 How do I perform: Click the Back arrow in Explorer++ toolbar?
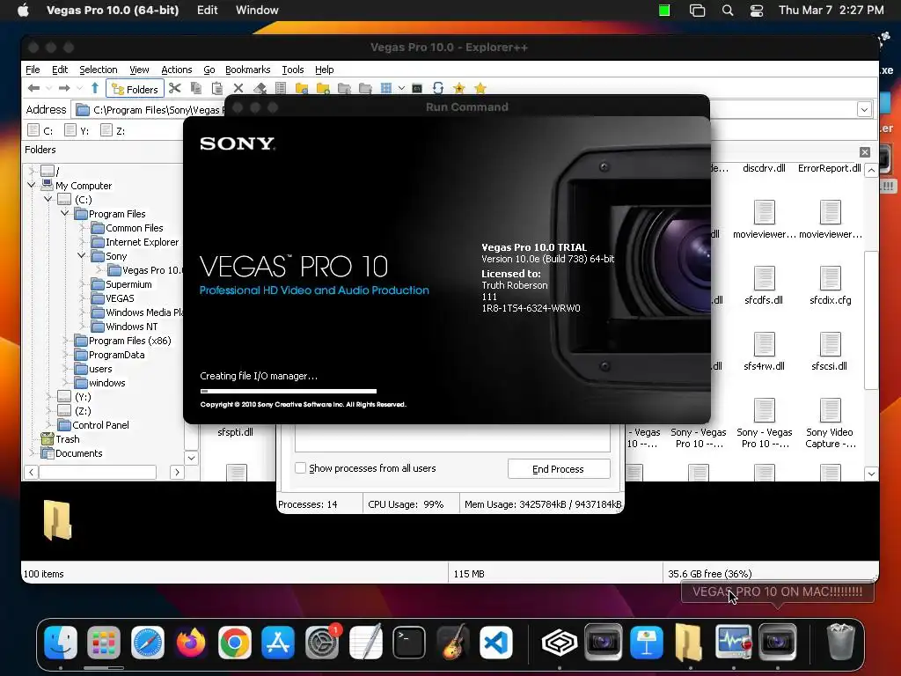pyautogui.click(x=33, y=89)
